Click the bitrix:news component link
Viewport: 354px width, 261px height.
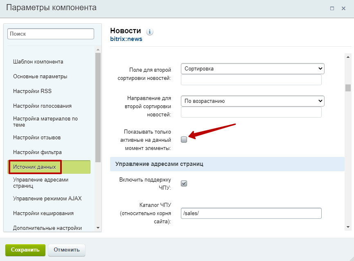[x=126, y=39]
